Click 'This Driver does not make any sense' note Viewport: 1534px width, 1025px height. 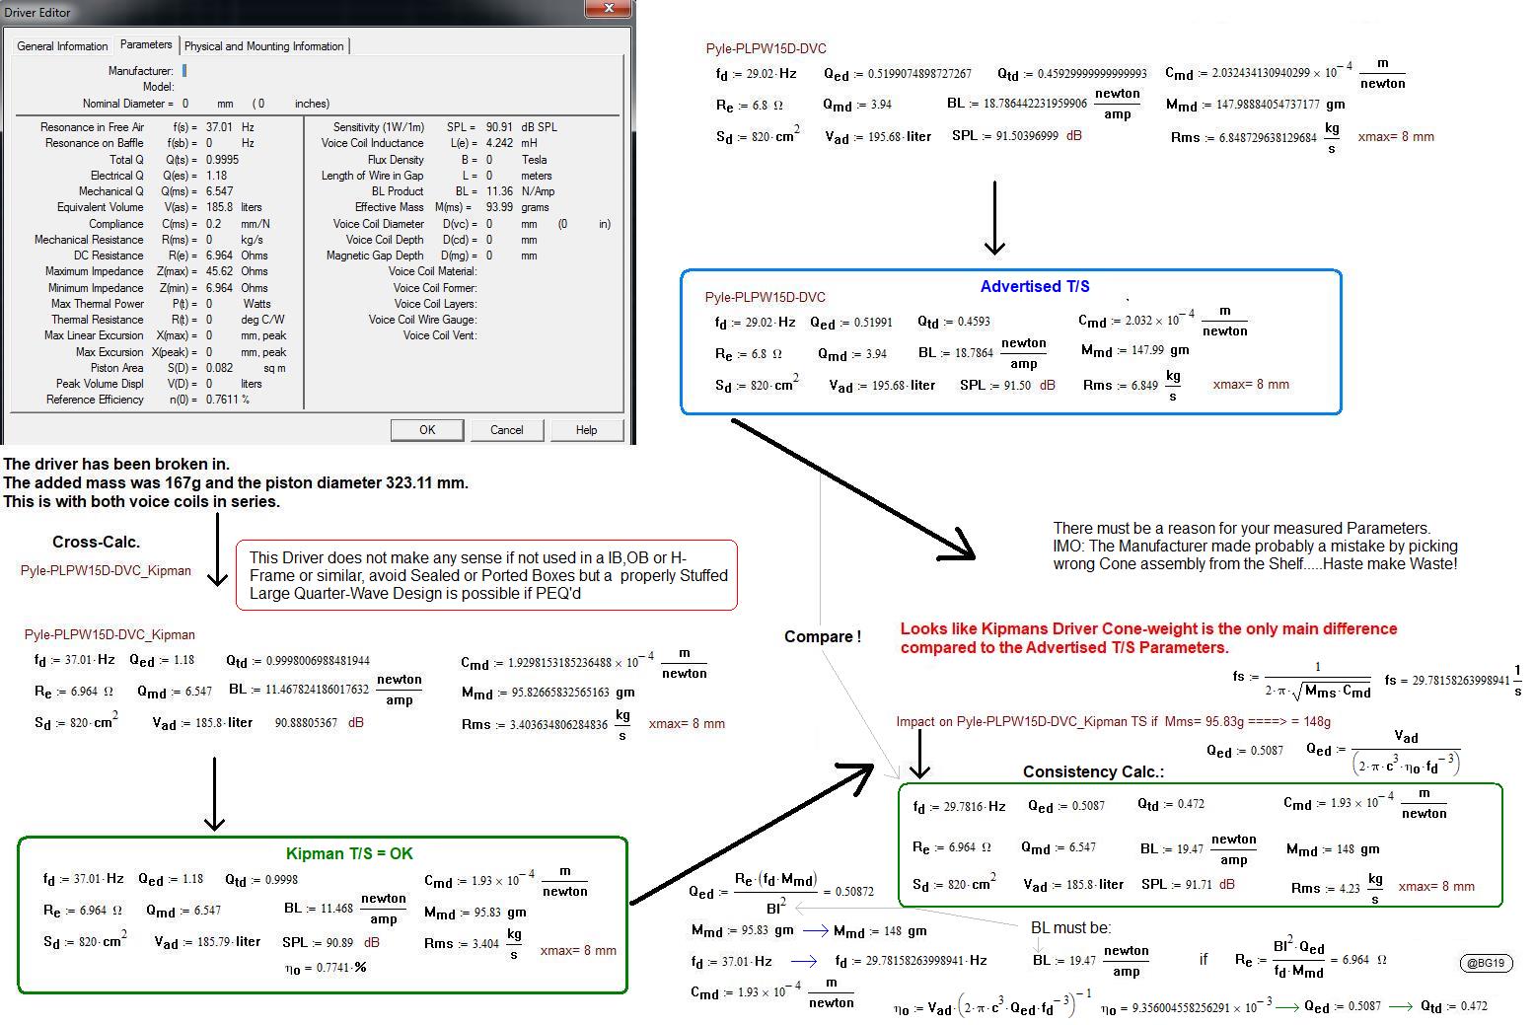click(x=488, y=575)
